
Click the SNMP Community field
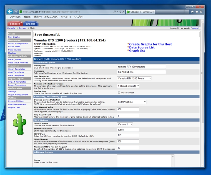[x=128, y=130]
